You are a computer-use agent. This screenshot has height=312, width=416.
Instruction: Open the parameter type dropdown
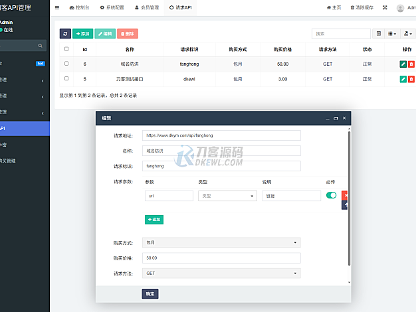pos(227,196)
